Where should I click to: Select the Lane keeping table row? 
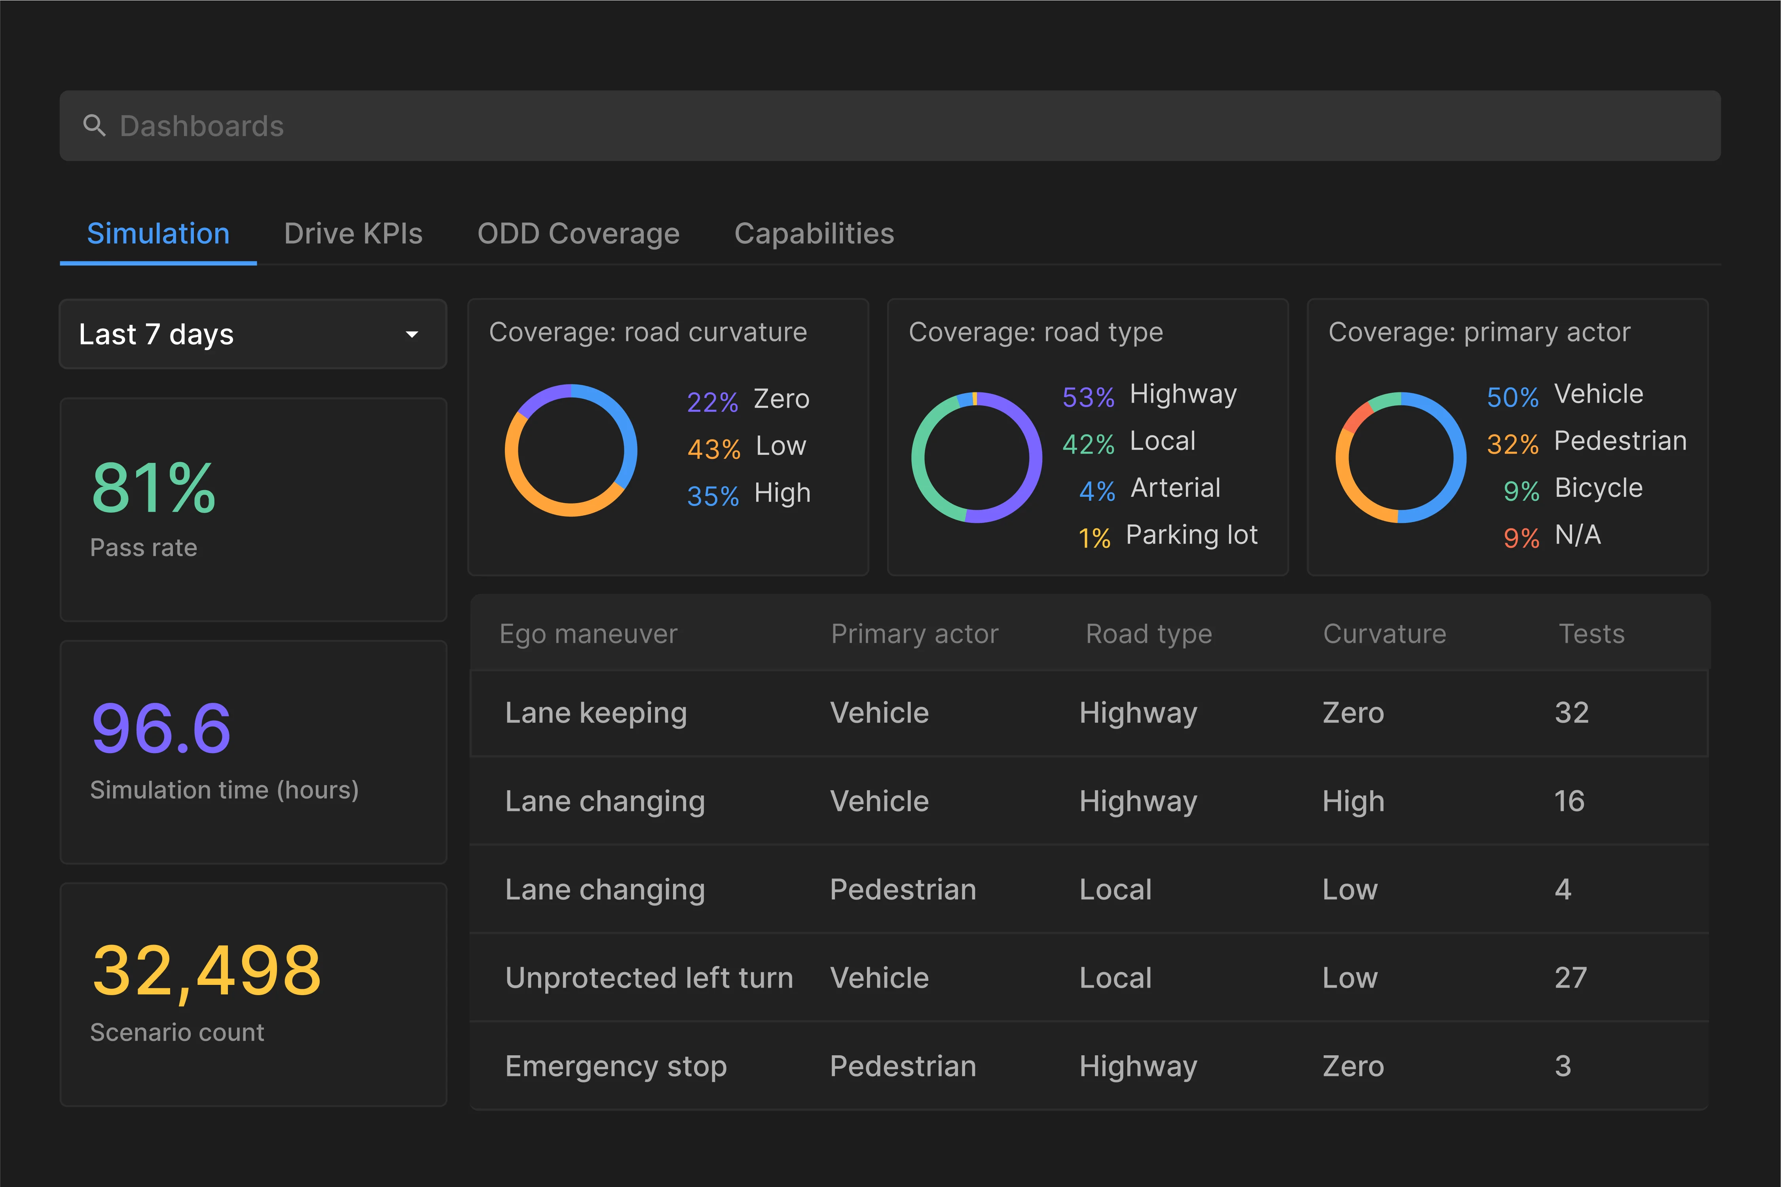1089,713
